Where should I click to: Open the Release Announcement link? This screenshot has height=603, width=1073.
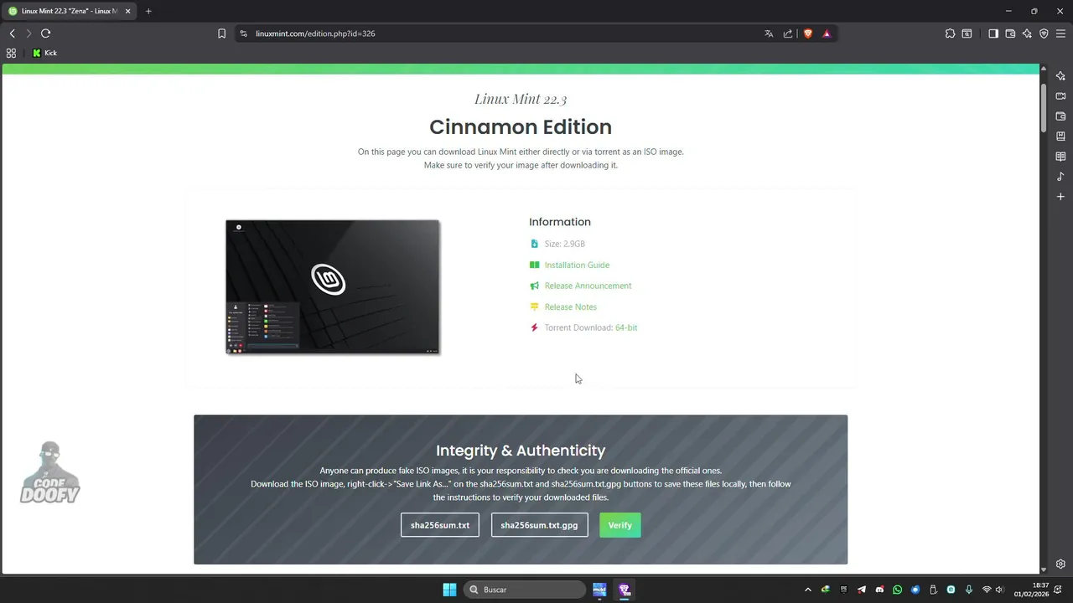[x=588, y=286]
